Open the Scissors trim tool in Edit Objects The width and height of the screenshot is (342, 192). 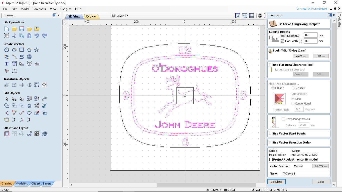[x=37, y=106]
